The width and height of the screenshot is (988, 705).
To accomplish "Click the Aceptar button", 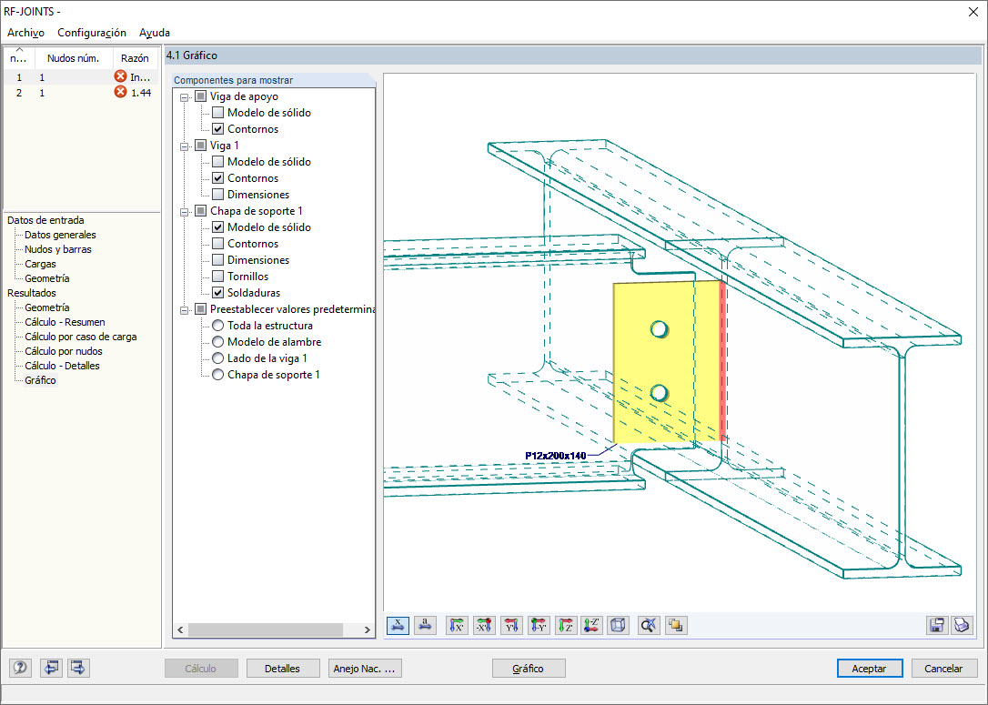I will pyautogui.click(x=869, y=669).
